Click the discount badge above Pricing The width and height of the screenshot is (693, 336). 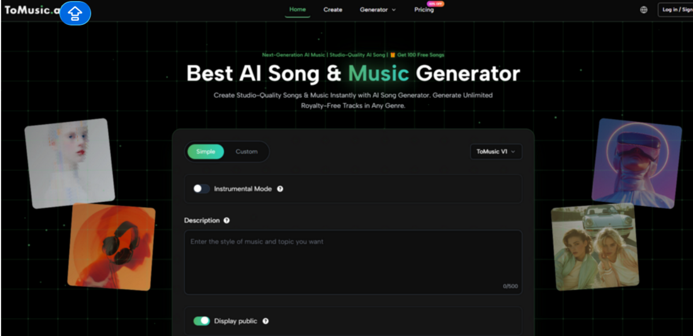(435, 3)
